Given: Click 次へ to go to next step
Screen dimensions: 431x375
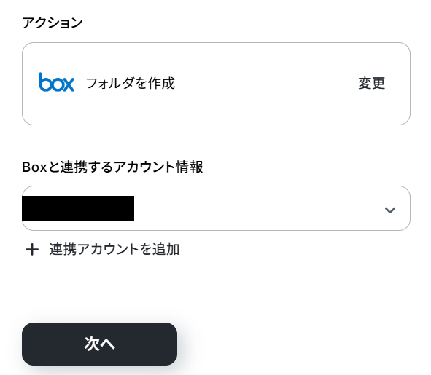Looking at the screenshot, I should (99, 344).
